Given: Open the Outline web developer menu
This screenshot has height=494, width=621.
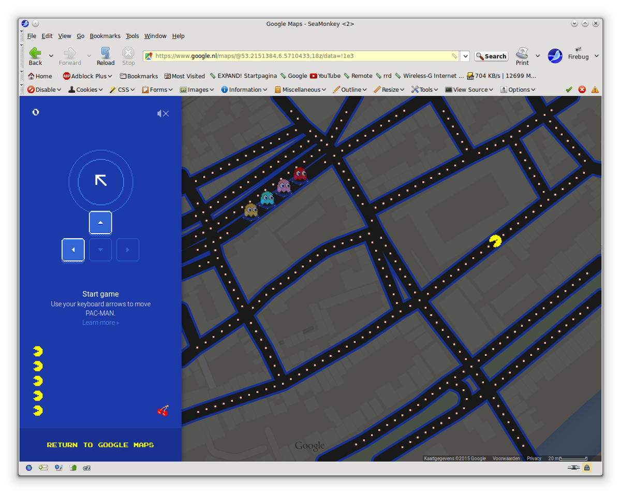Looking at the screenshot, I should pyautogui.click(x=350, y=90).
